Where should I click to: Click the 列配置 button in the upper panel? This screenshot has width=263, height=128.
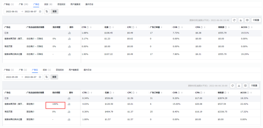click(x=256, y=20)
